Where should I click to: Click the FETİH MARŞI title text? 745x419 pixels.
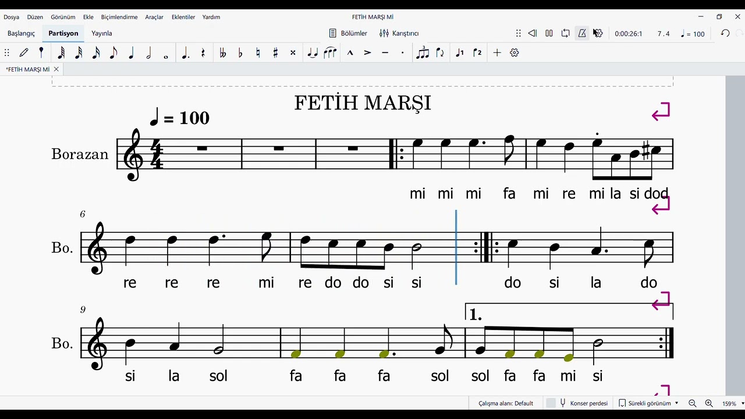(363, 104)
